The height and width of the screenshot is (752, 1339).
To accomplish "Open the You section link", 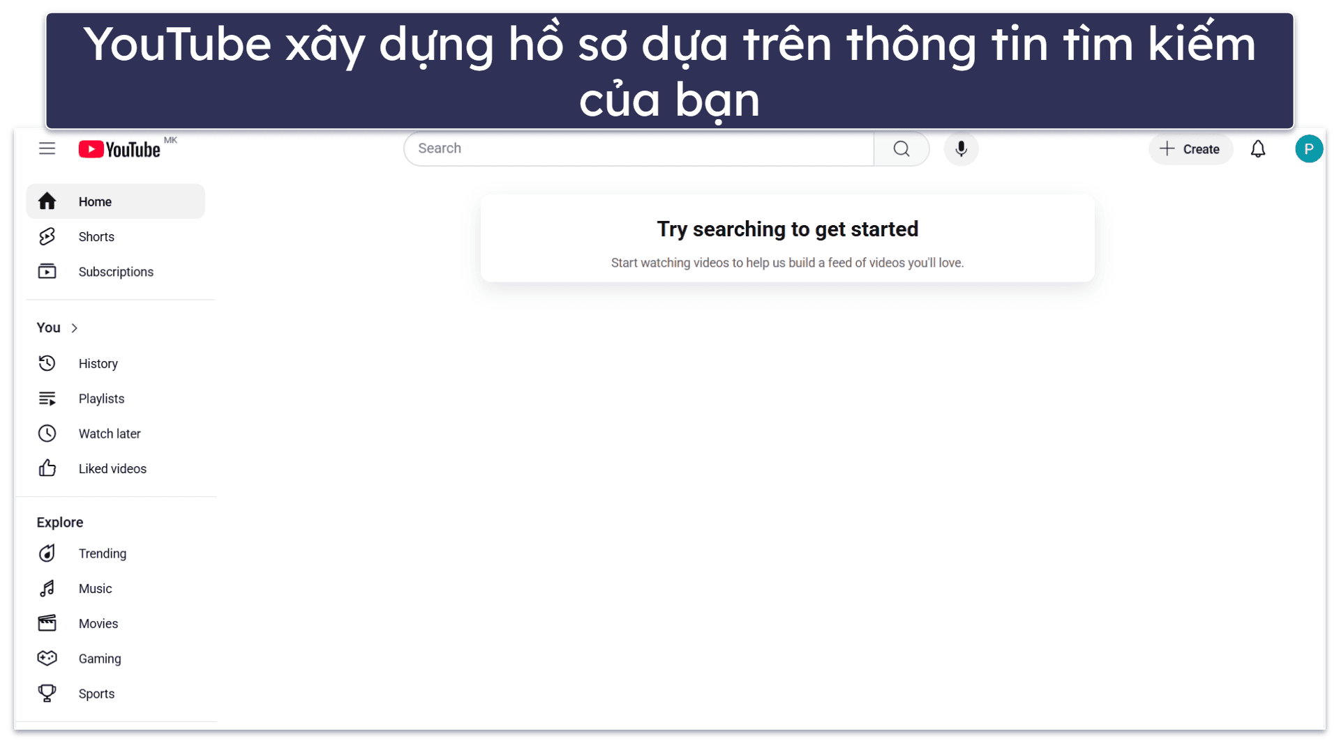I will [x=48, y=328].
